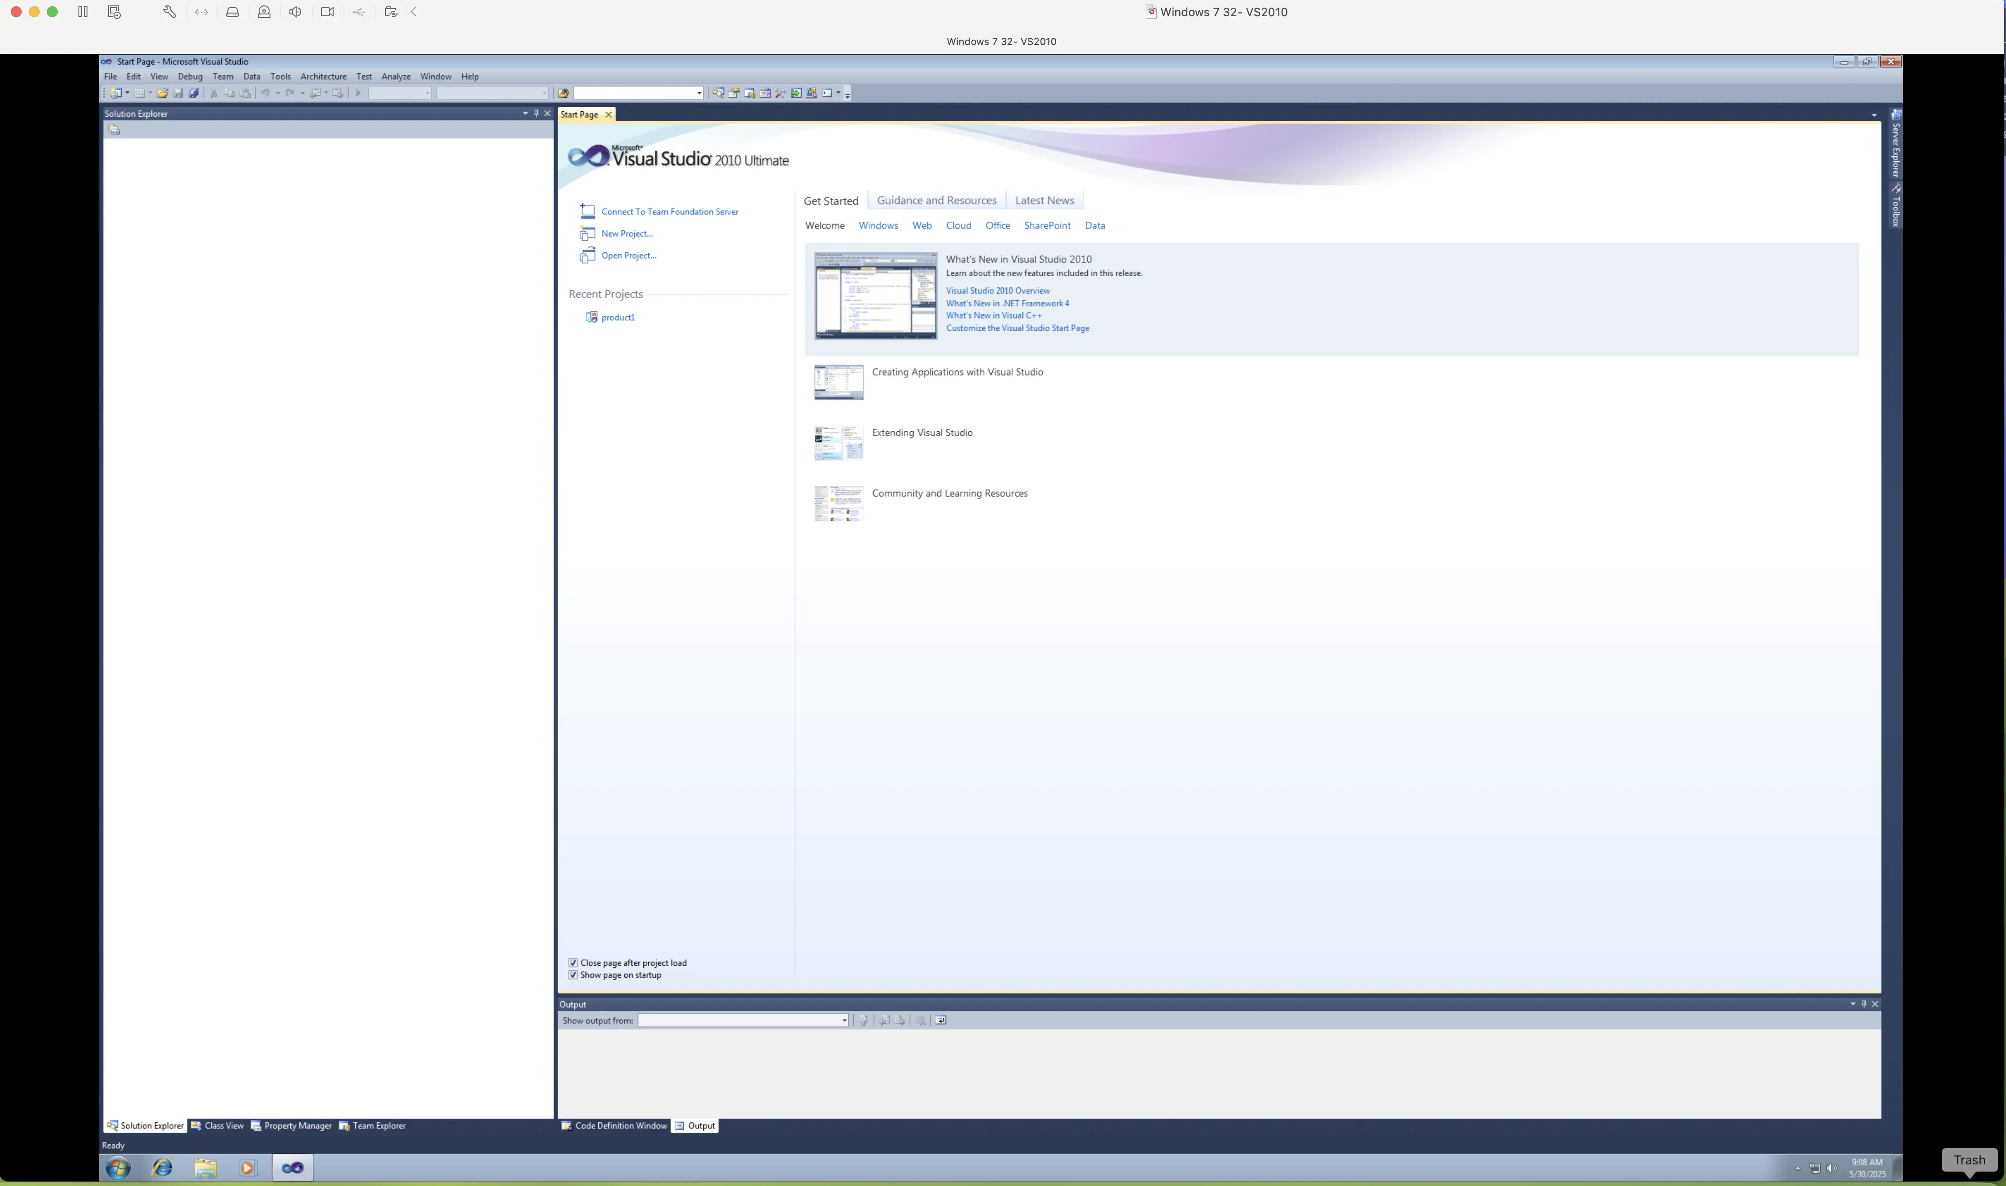This screenshot has width=2006, height=1186.
Task: Uncheck Show page on startup
Action: pos(572,975)
